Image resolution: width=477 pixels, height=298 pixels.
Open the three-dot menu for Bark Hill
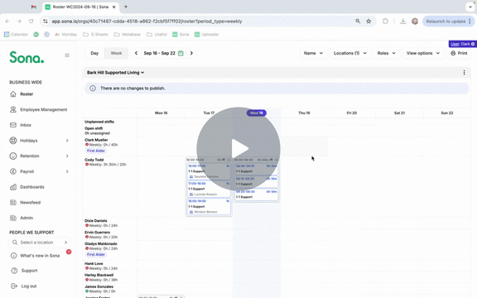click(464, 72)
